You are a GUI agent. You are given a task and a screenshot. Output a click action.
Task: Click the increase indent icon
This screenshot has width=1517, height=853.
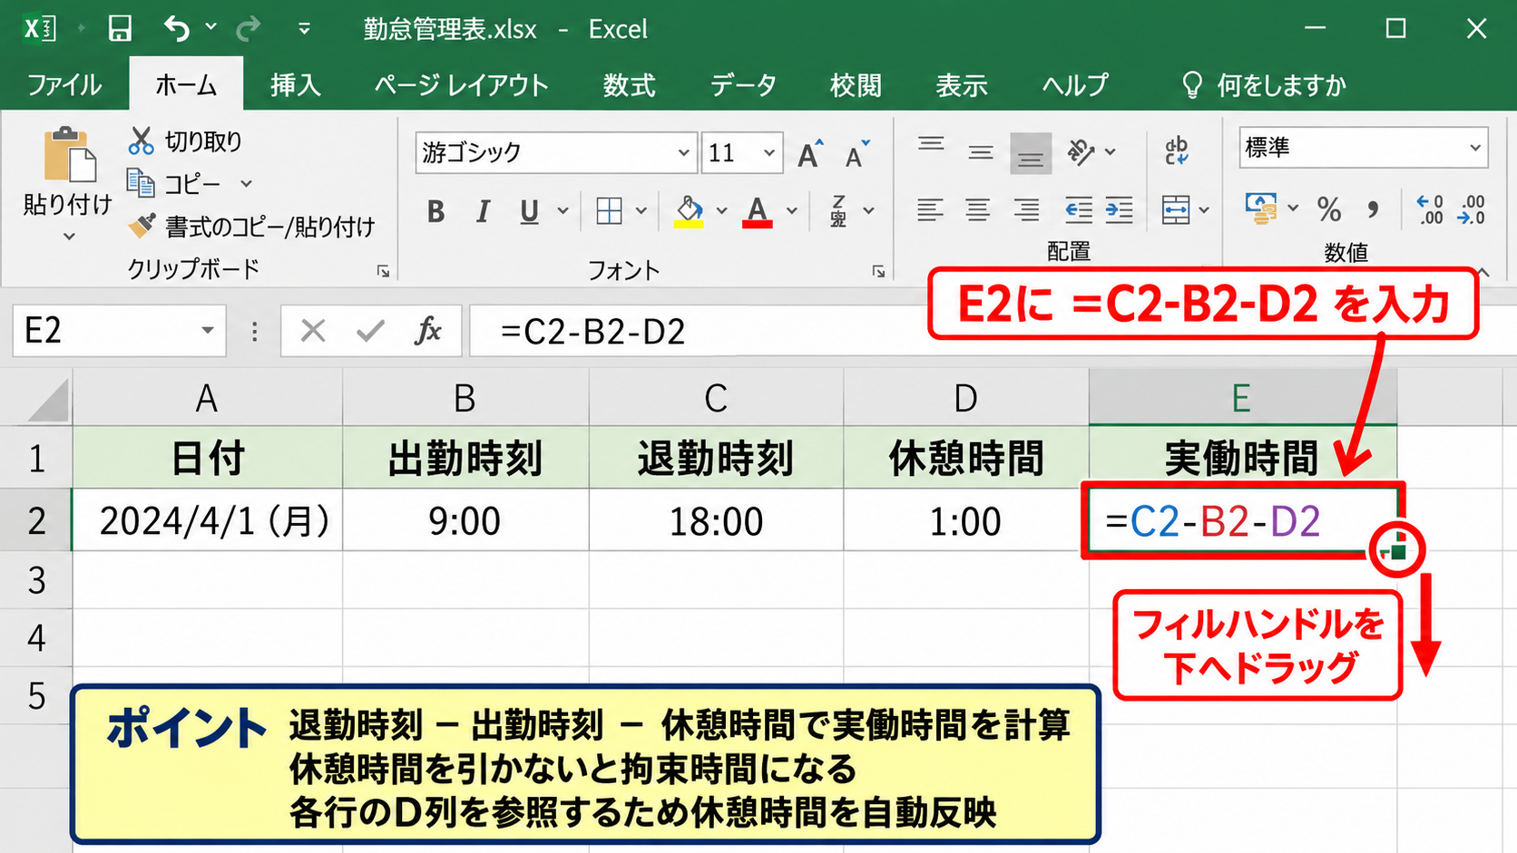tap(1120, 211)
